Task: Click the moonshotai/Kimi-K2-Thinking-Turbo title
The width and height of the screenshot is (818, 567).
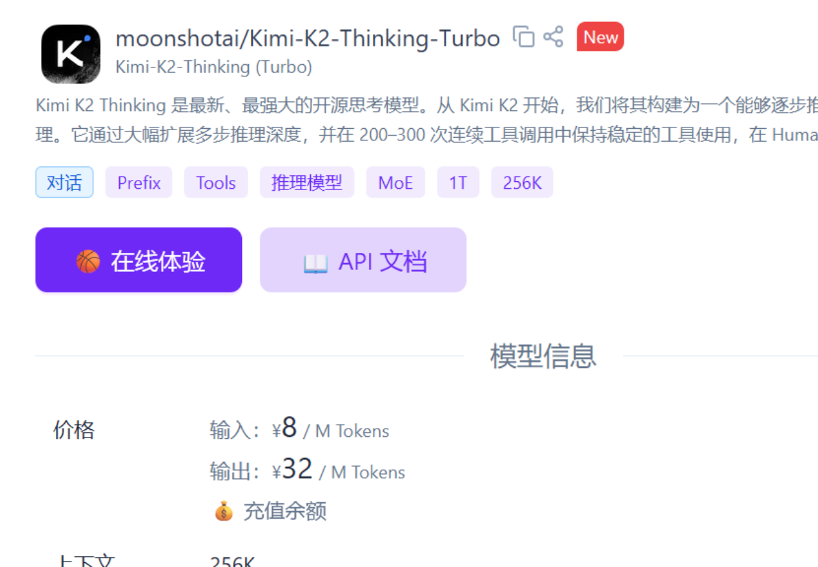Action: click(x=308, y=38)
